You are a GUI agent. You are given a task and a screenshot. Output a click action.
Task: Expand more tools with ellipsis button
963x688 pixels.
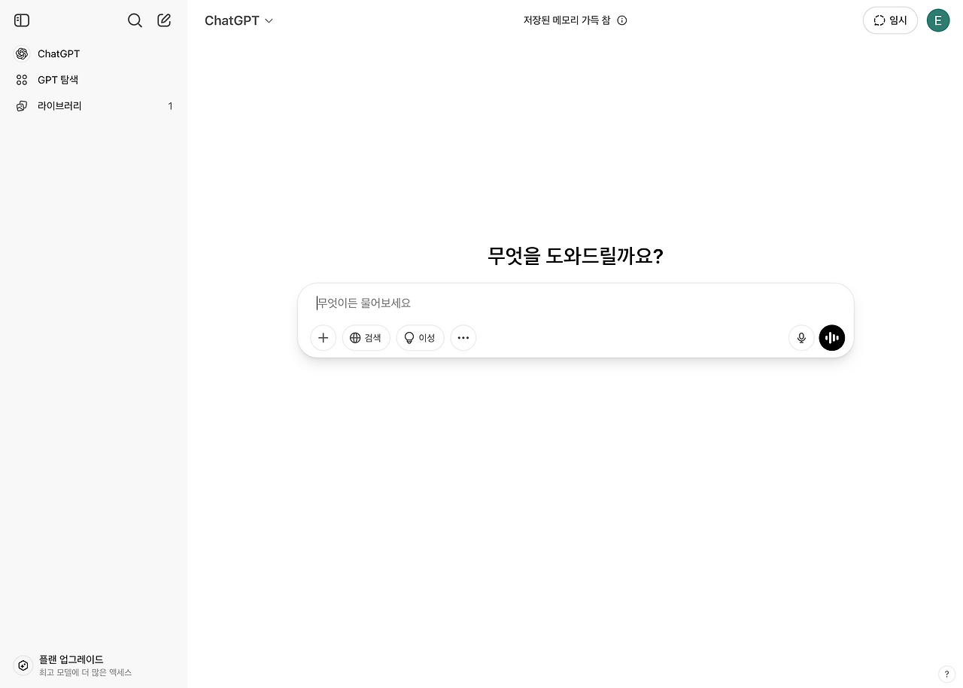click(463, 338)
